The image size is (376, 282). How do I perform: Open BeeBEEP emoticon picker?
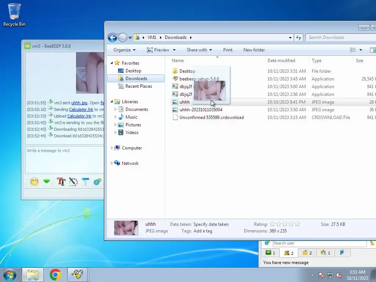35,181
